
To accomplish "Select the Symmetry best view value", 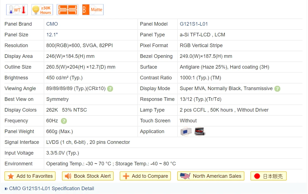I will pyautogui.click(x=57, y=99).
